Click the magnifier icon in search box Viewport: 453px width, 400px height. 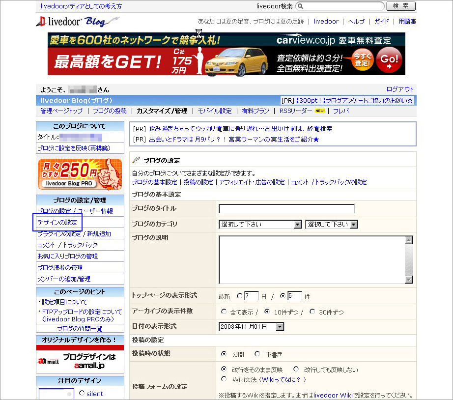(301, 6)
